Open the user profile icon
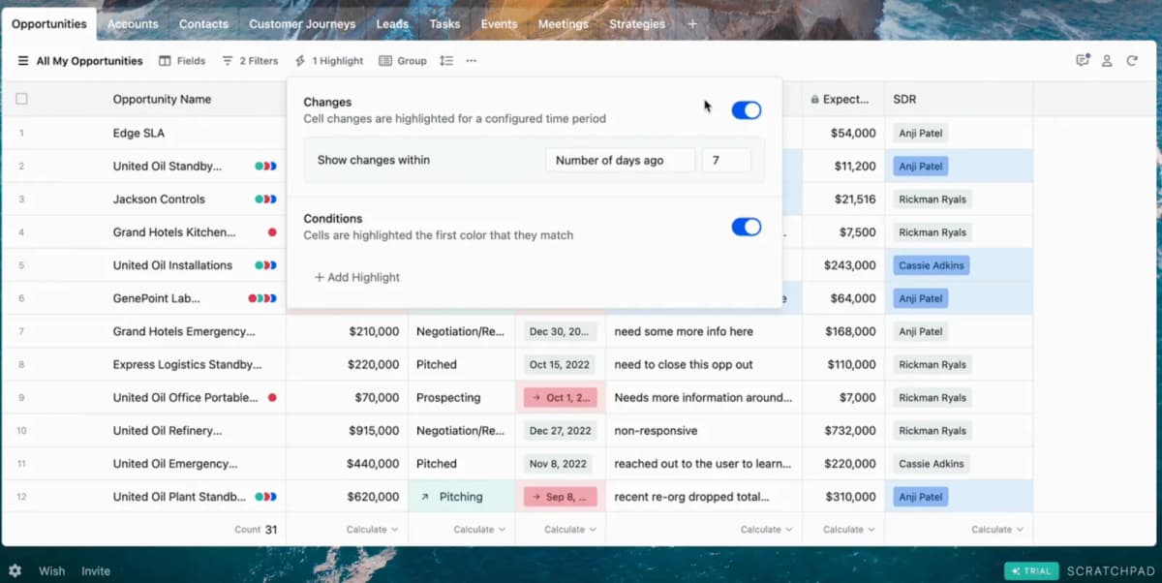 (x=1107, y=61)
